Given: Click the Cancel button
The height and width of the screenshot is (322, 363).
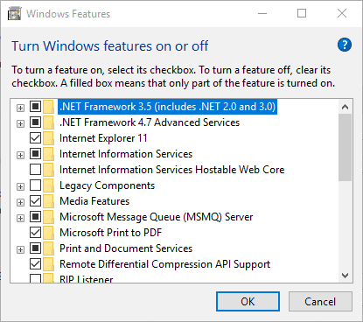Looking at the screenshot, I should click(x=320, y=302).
